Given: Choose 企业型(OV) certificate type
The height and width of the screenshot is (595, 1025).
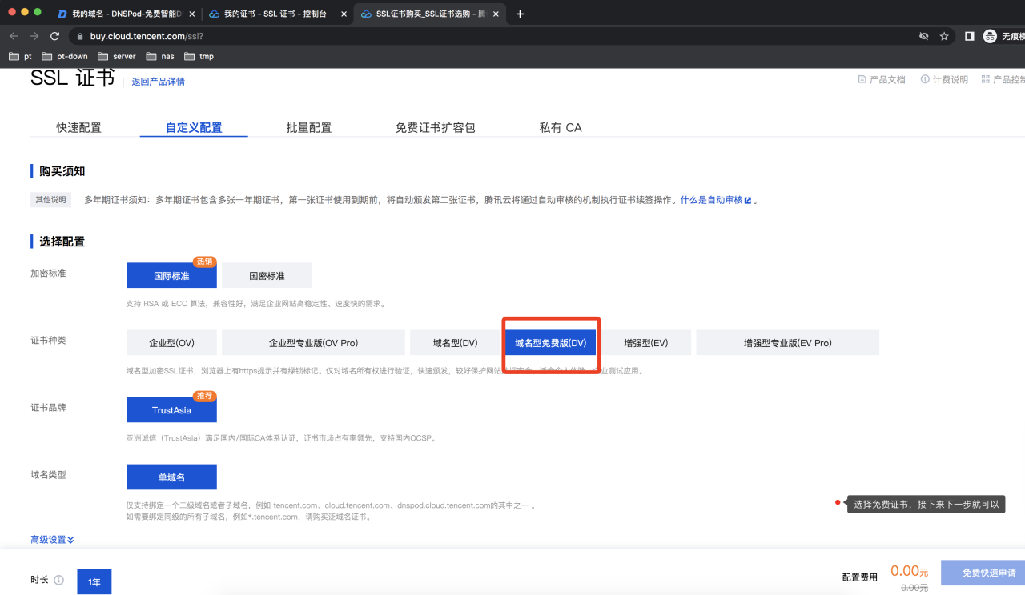Looking at the screenshot, I should (x=171, y=342).
